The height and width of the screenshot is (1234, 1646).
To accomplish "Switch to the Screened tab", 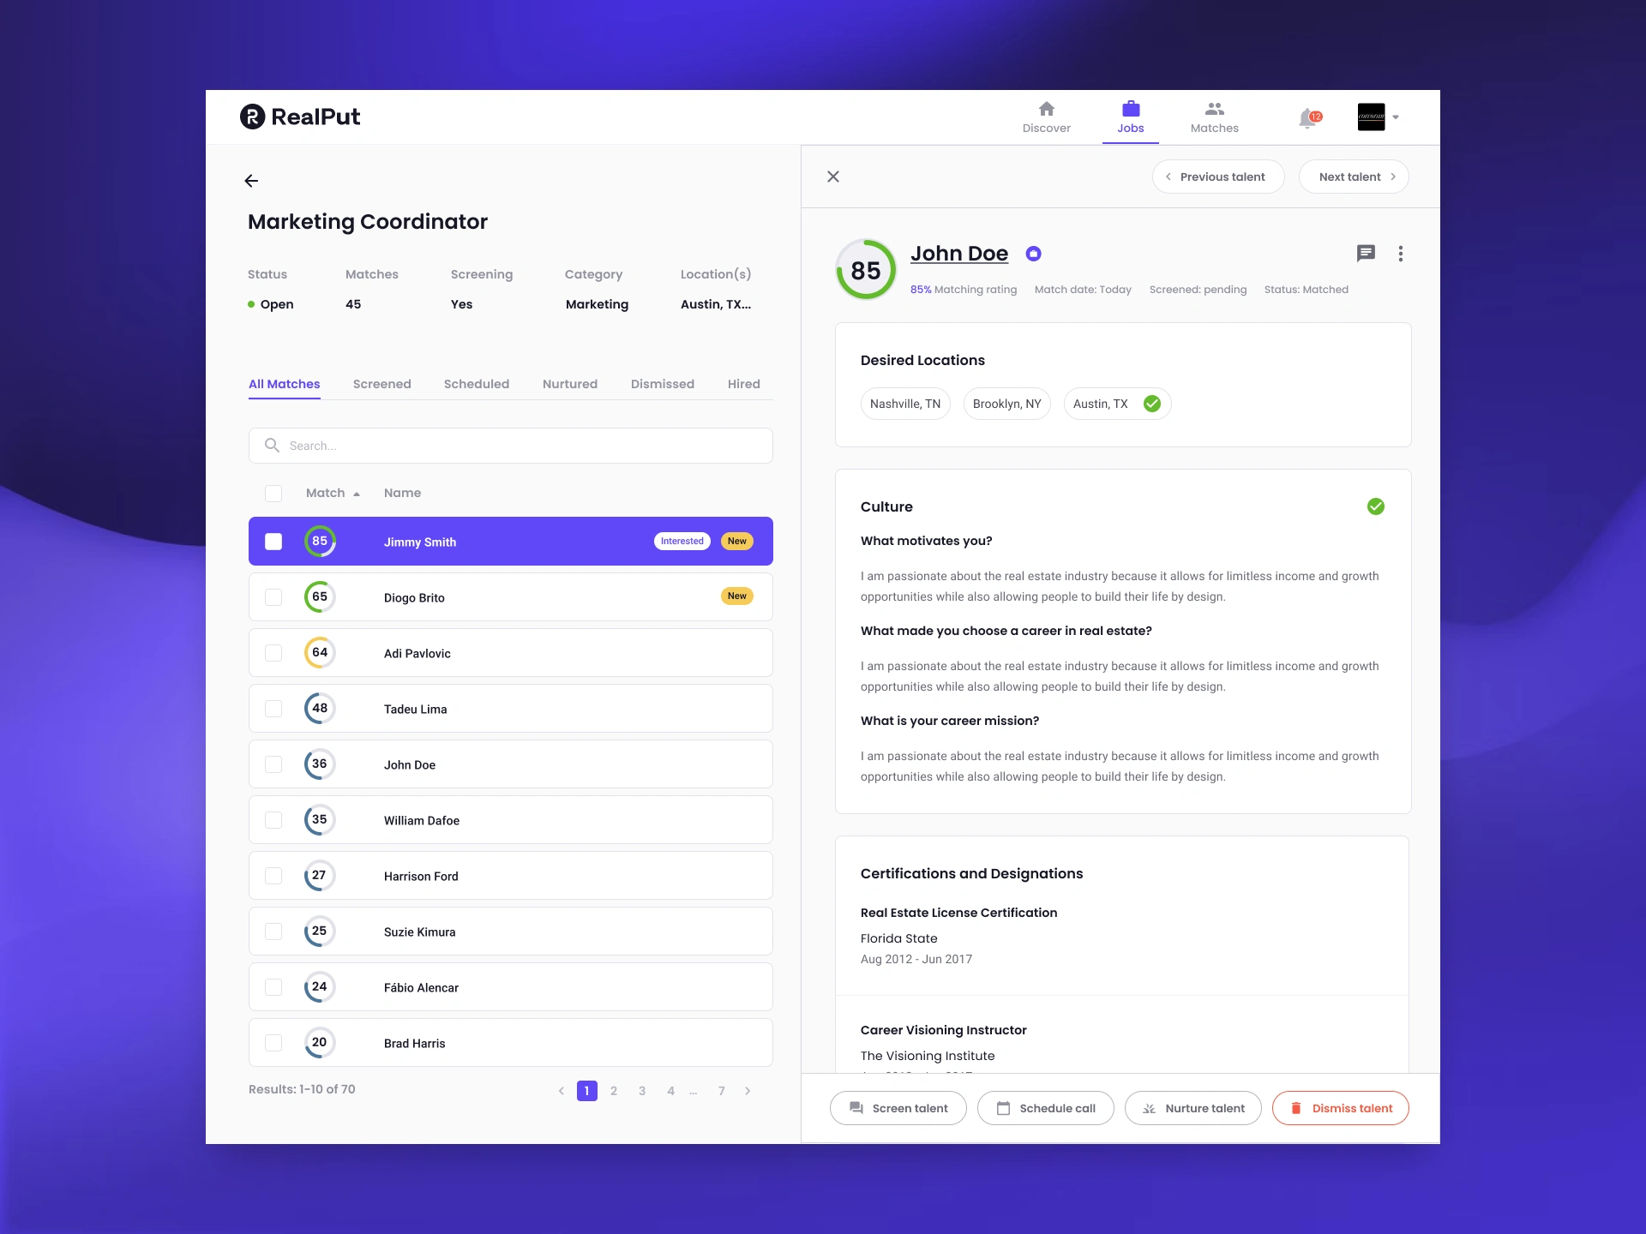I will point(381,384).
